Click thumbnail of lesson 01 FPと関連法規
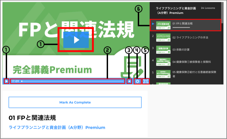This screenshot has width=227, height=139. (x=163, y=25)
